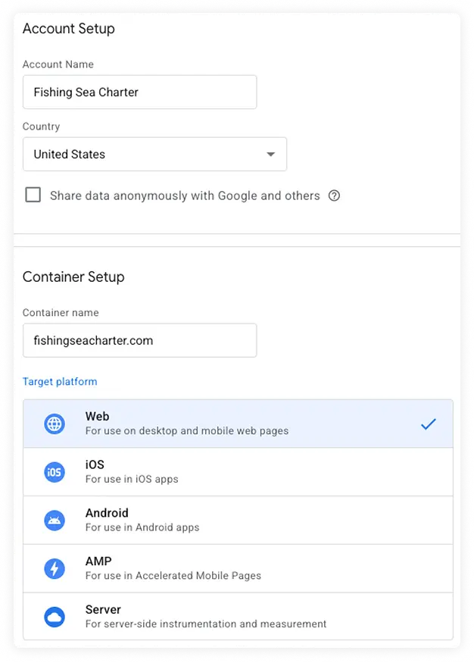Select the 'Web' platform title text
The image size is (474, 663).
(x=97, y=416)
